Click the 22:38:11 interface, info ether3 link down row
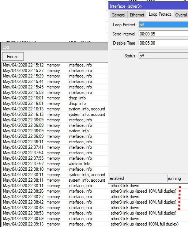188x227 pixels. 94,186
